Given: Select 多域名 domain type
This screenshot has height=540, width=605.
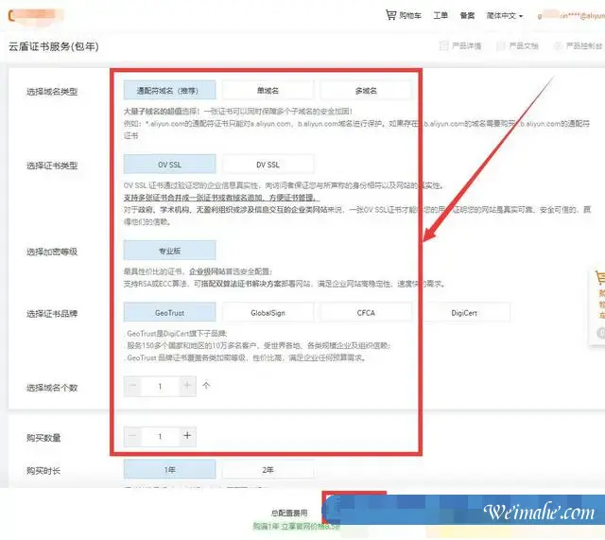Looking at the screenshot, I should tap(366, 91).
